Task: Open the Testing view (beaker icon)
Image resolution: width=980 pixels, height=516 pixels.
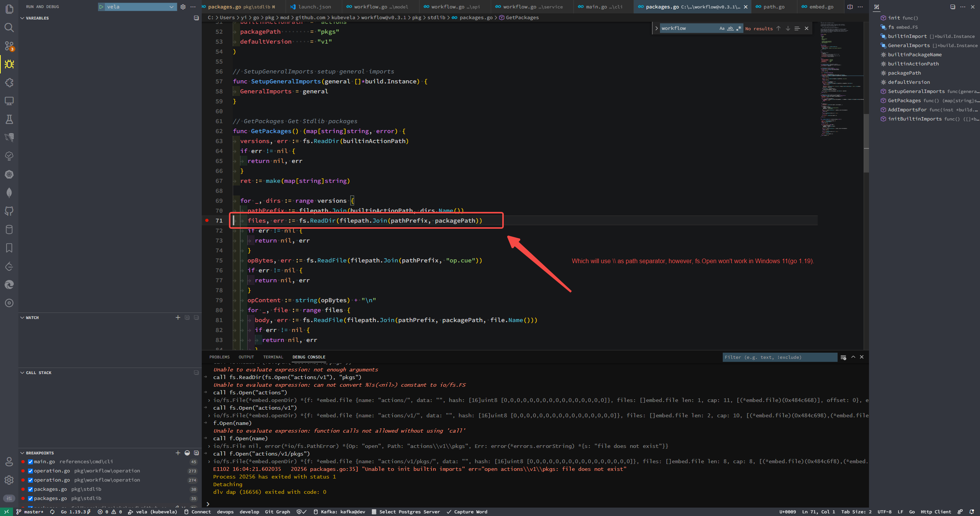Action: [9, 119]
